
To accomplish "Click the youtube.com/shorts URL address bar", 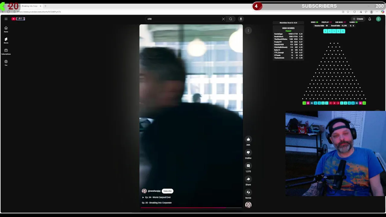I will click(x=39, y=12).
